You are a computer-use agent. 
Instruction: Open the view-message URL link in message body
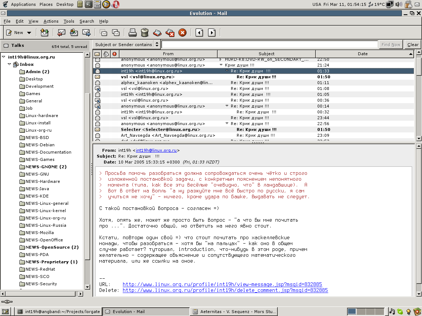[222, 284]
